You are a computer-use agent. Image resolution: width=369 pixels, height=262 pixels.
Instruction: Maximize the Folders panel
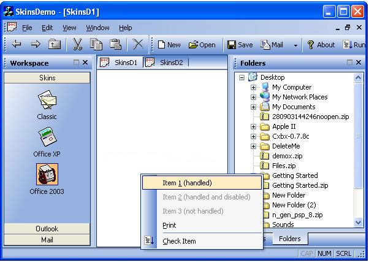click(x=350, y=63)
